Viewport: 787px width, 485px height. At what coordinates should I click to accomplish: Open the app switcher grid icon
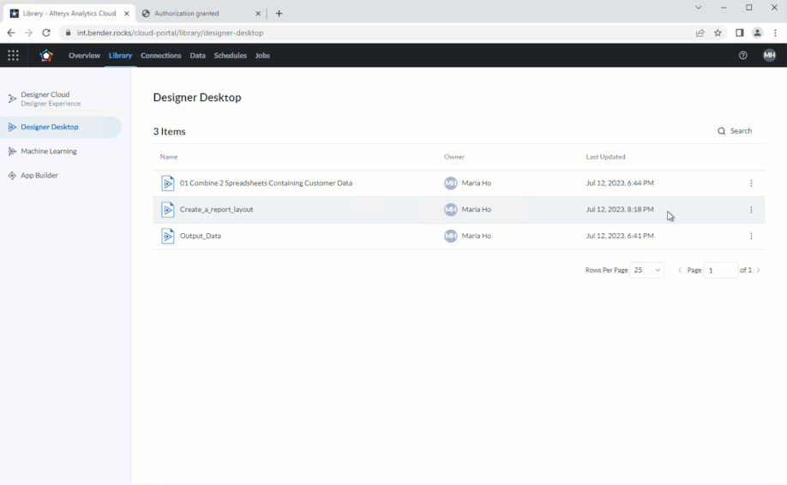pos(13,56)
